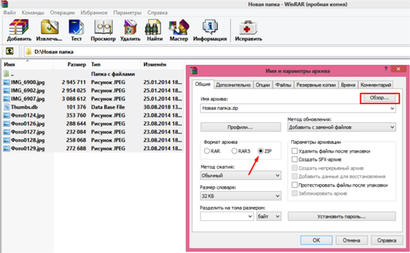This screenshot has height=253, width=410.
Task: Go up one folder with the arrow icon
Action: [x=10, y=51]
